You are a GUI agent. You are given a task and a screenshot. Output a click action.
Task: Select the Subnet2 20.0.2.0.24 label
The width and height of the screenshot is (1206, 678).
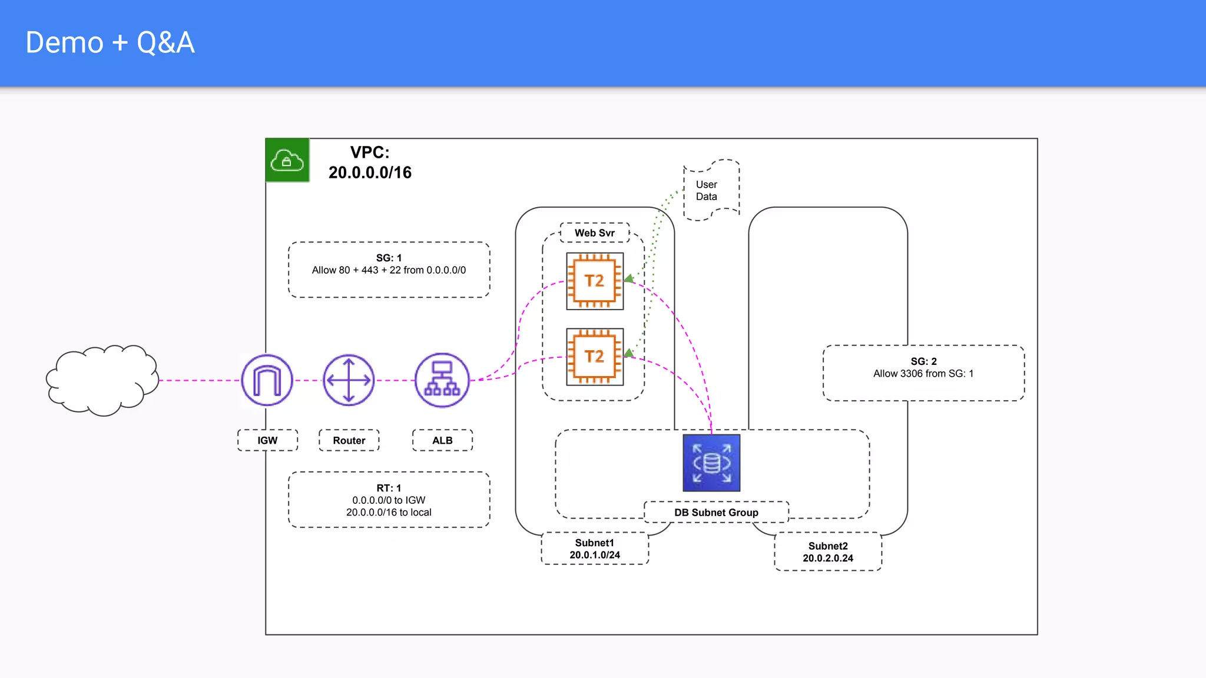pos(827,552)
